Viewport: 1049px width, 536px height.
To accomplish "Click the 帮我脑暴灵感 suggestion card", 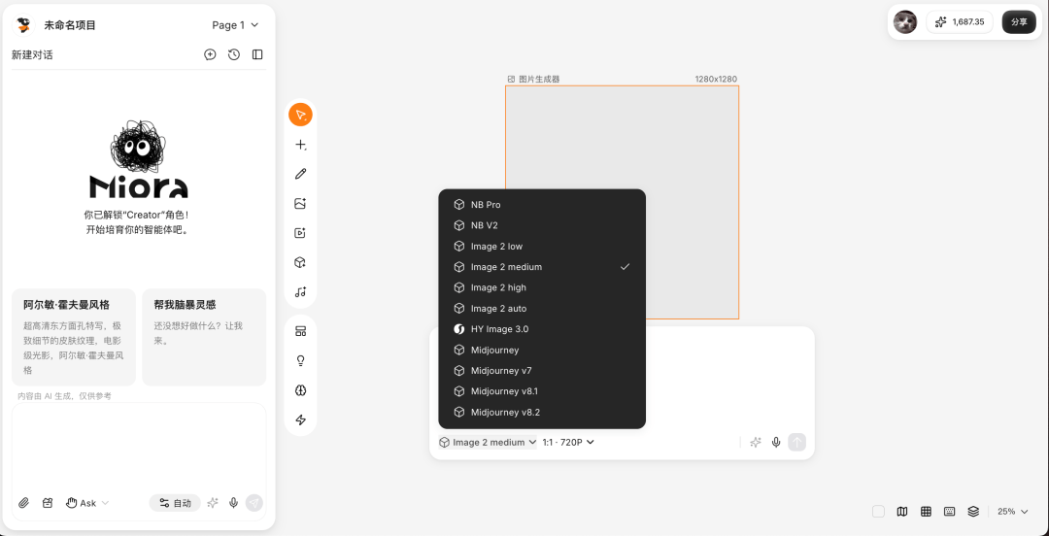I will click(x=204, y=337).
